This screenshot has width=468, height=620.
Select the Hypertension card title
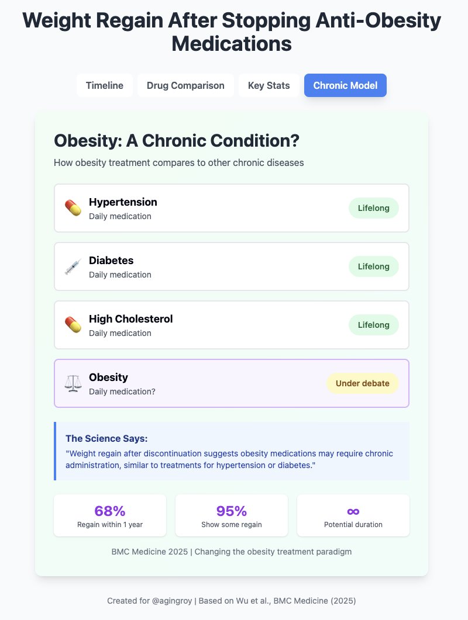[123, 202]
